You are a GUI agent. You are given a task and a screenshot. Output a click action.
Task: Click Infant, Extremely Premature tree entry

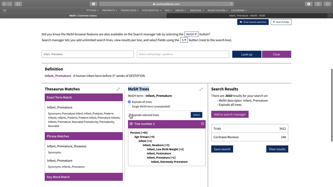tap(169, 162)
